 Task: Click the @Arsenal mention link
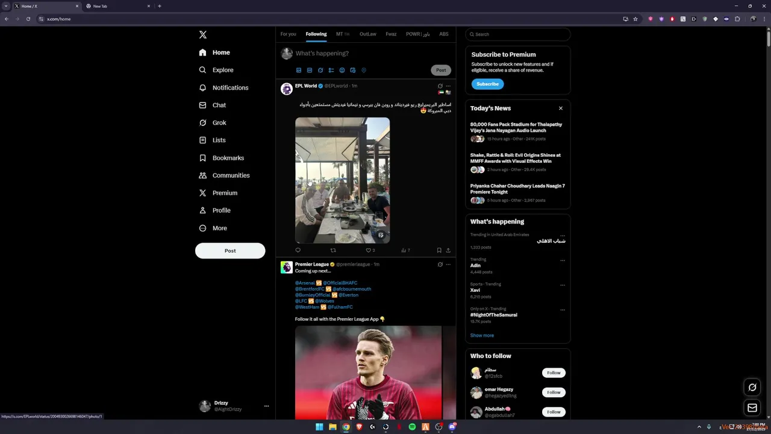(x=305, y=283)
